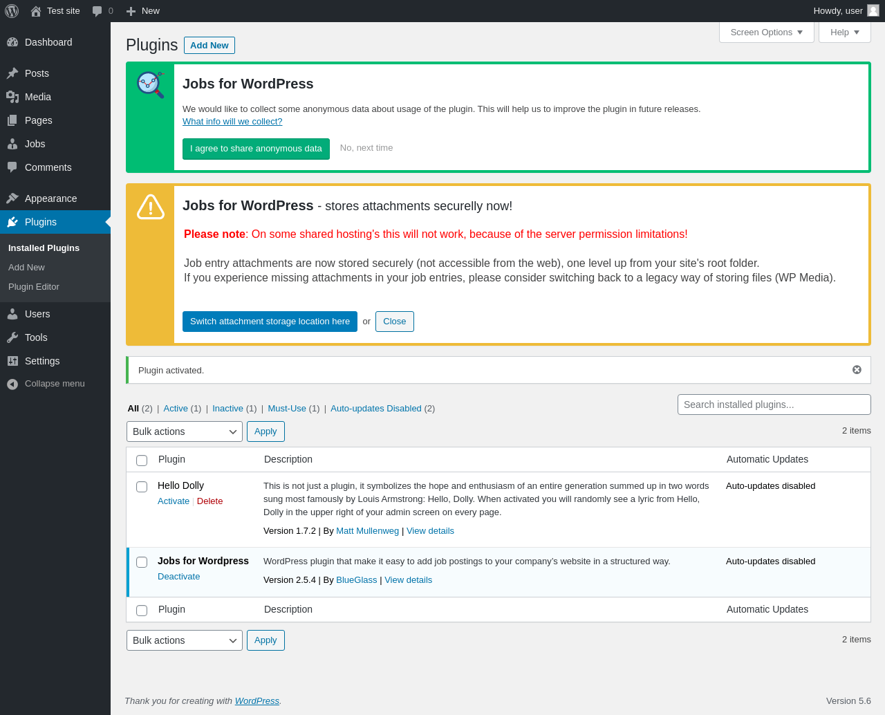Click bottom Apply button
This screenshot has width=885, height=715.
click(265, 640)
